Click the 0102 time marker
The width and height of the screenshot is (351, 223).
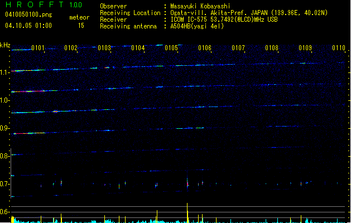(x=71, y=48)
